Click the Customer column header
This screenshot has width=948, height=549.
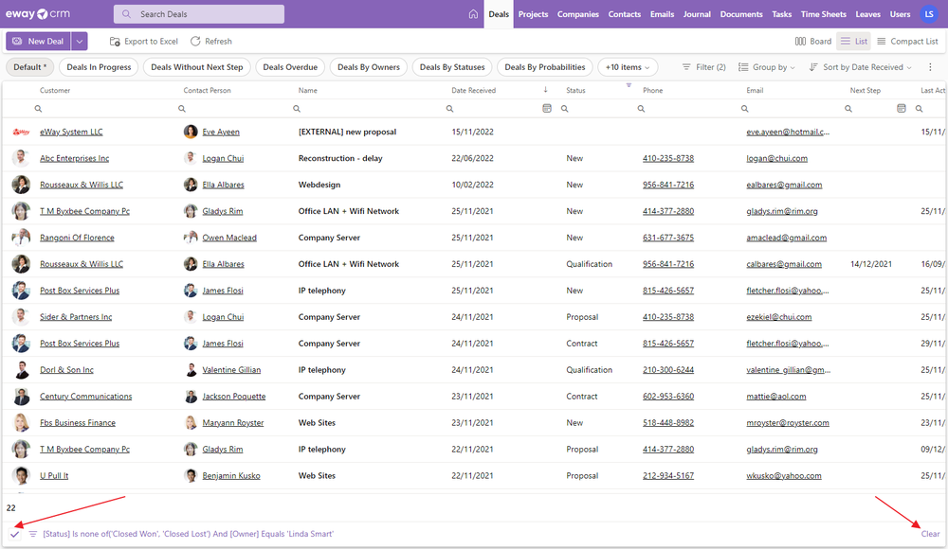(55, 90)
